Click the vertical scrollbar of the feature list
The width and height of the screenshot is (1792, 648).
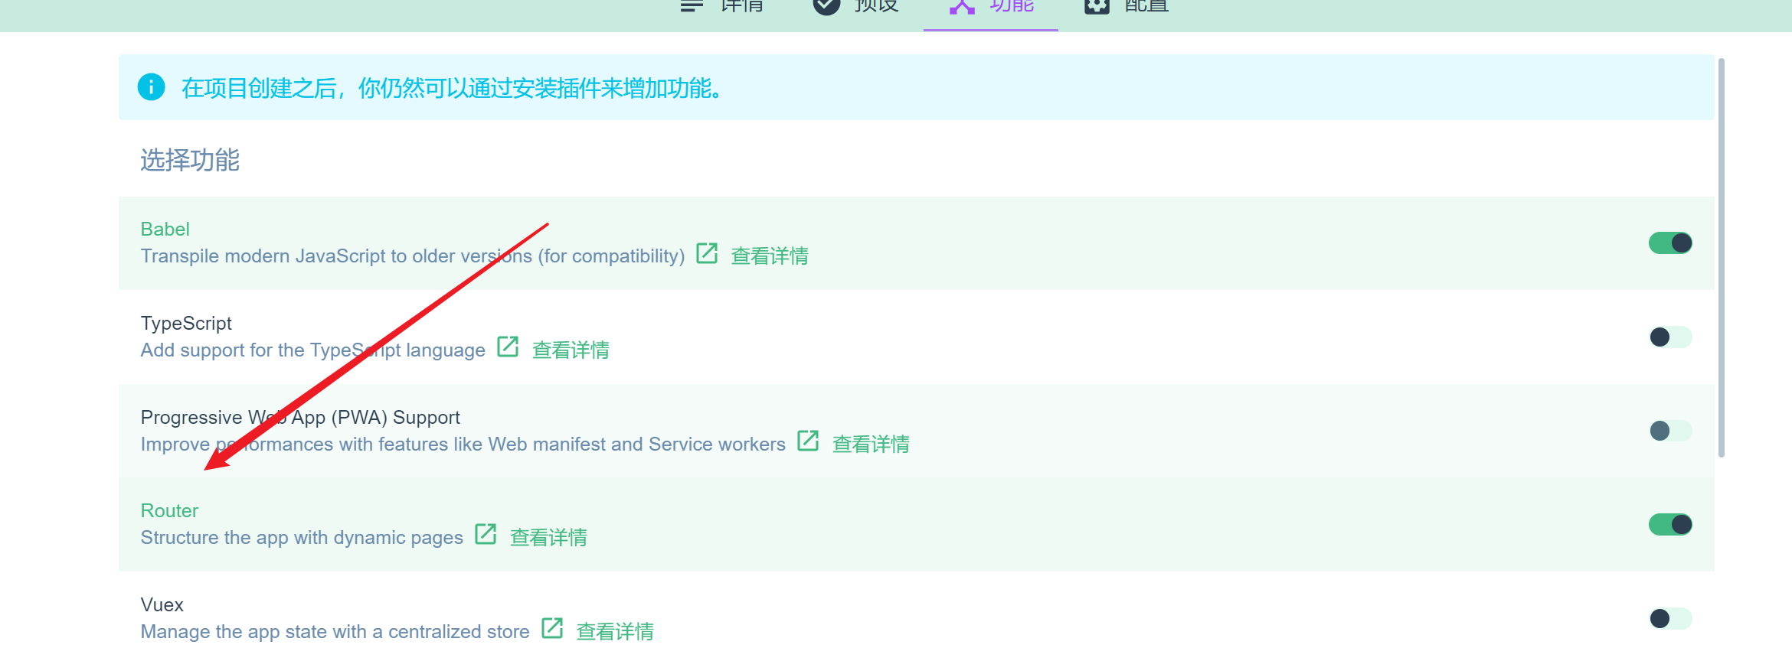coord(1722,258)
